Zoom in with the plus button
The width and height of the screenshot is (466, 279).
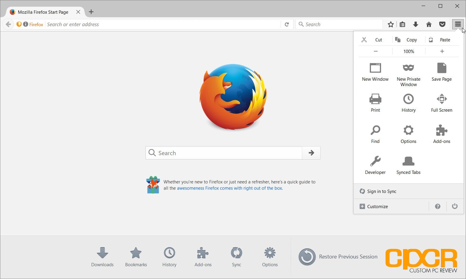click(442, 51)
